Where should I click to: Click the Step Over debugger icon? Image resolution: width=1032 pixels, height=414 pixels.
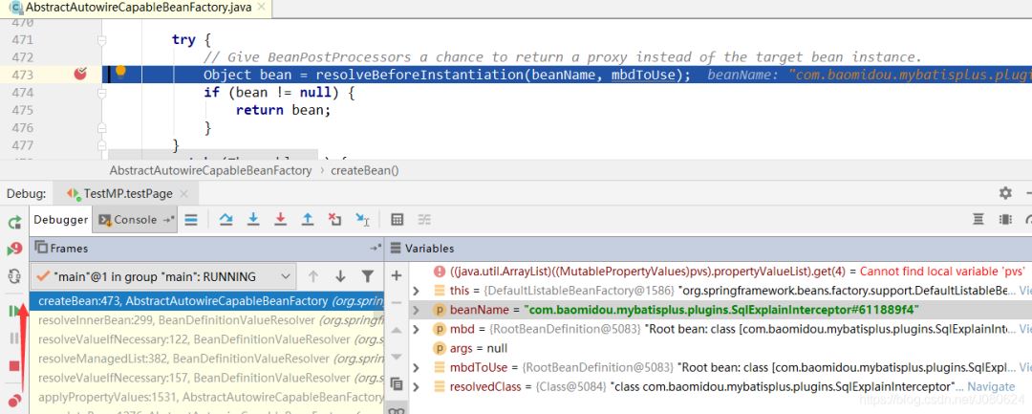(226, 219)
